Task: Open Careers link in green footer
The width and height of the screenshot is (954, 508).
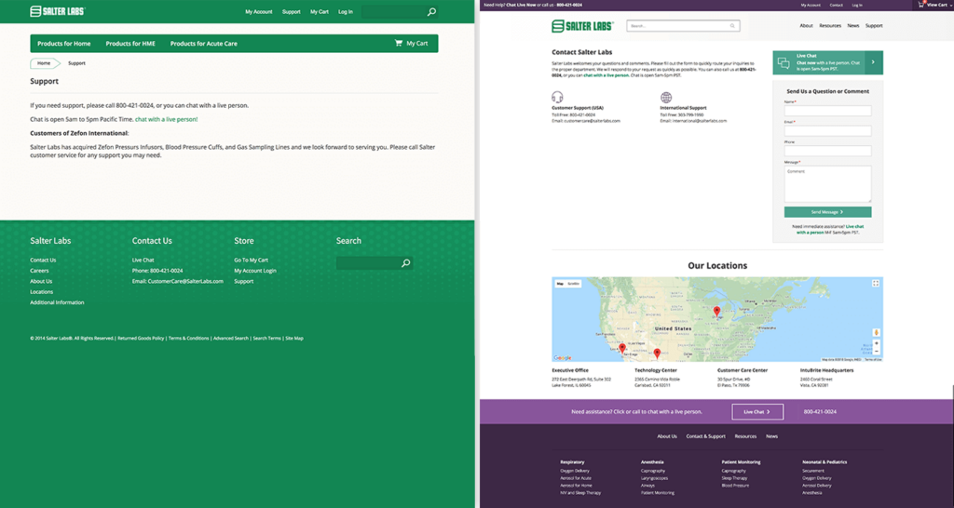Action: (x=39, y=271)
